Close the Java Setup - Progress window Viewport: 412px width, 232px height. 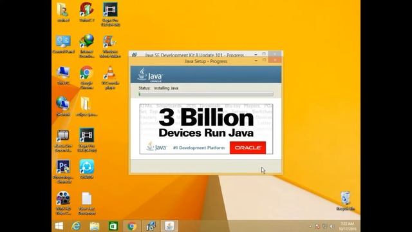(275, 61)
